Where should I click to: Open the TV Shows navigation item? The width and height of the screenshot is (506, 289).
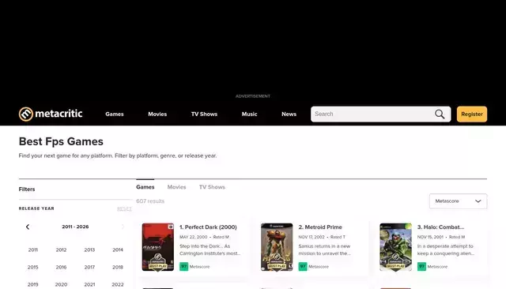click(204, 114)
